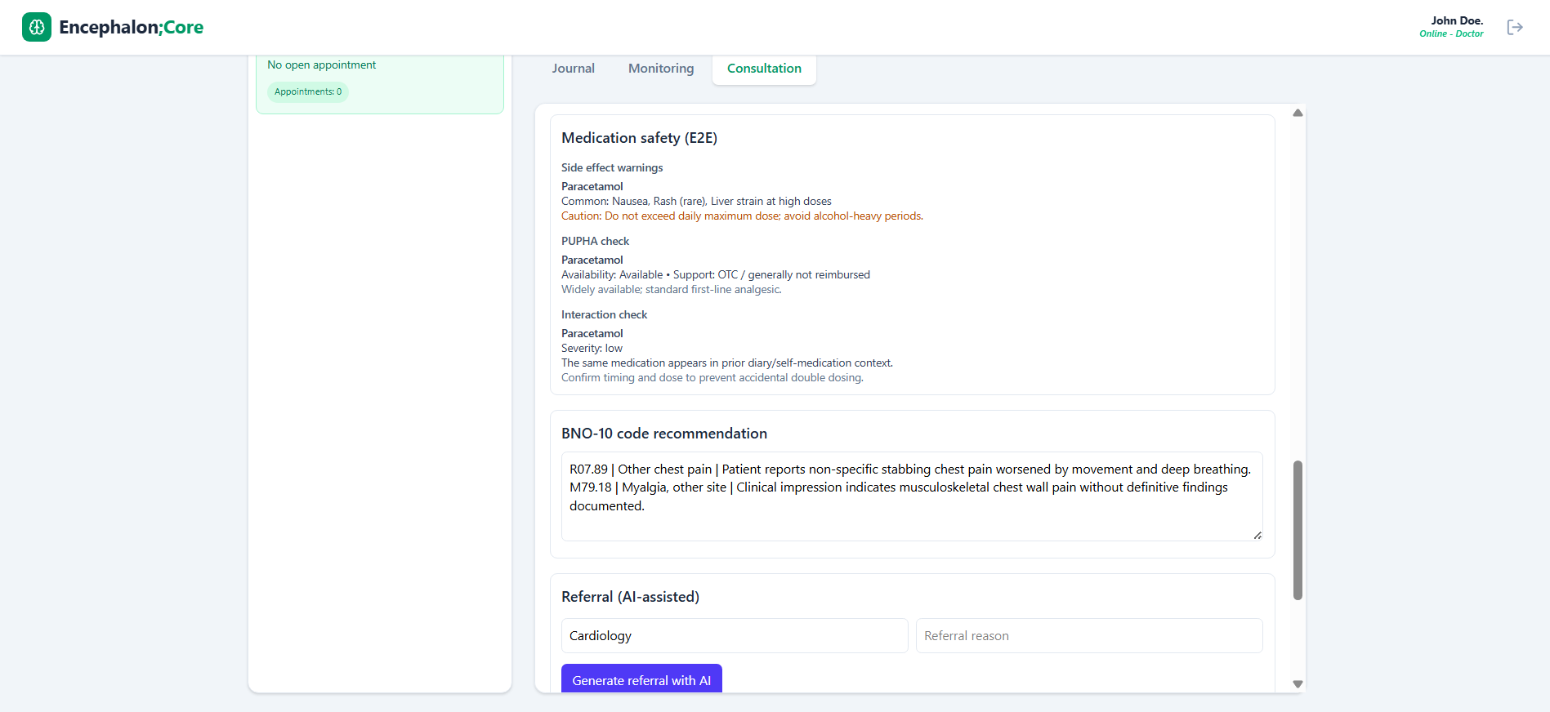Click the Online - Doctor status label

click(1451, 34)
